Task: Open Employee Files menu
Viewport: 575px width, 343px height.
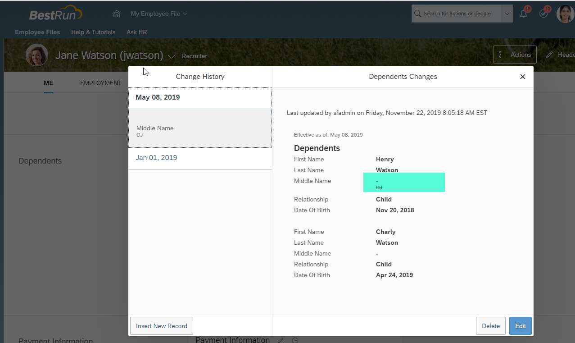Action: pos(37,32)
